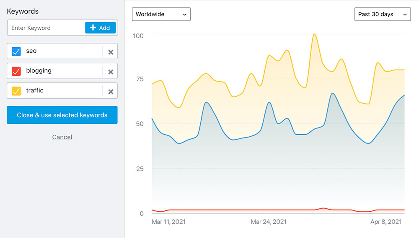Click the Cancel link
Image resolution: width=419 pixels, height=238 pixels.
62,137
